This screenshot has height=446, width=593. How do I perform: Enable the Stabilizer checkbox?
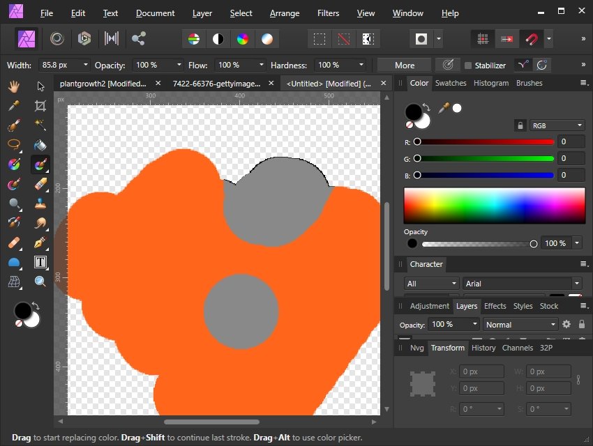(x=470, y=65)
